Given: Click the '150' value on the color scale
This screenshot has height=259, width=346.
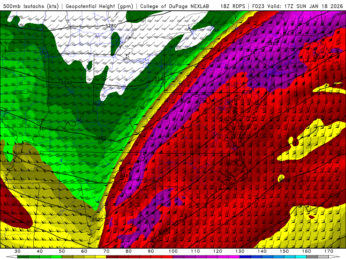Looking at the screenshot, I should pos(284,251).
